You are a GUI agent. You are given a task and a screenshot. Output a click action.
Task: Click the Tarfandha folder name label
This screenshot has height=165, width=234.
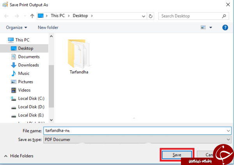click(79, 72)
